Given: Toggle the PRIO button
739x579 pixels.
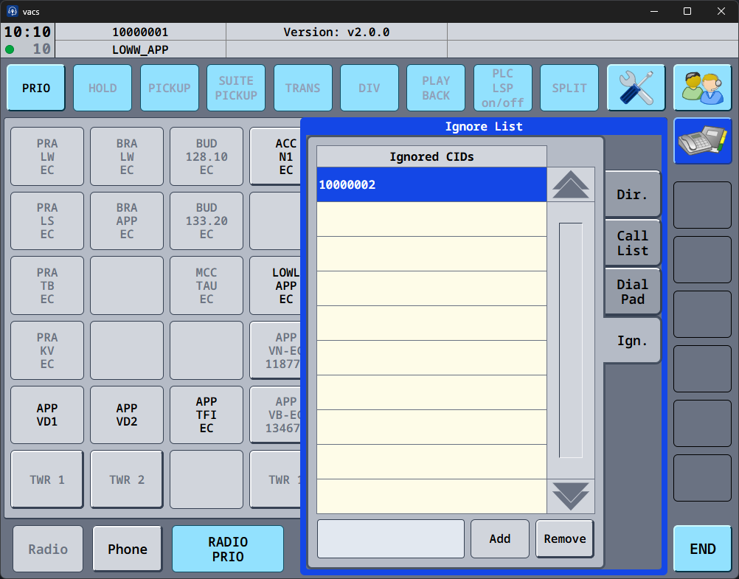Looking at the screenshot, I should 36,88.
